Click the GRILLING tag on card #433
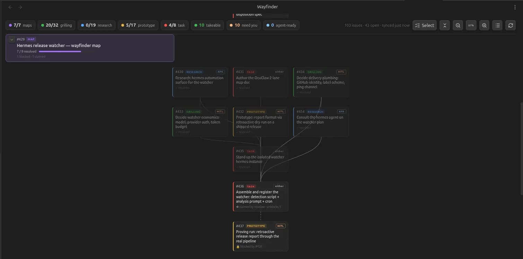 [x=193, y=112]
